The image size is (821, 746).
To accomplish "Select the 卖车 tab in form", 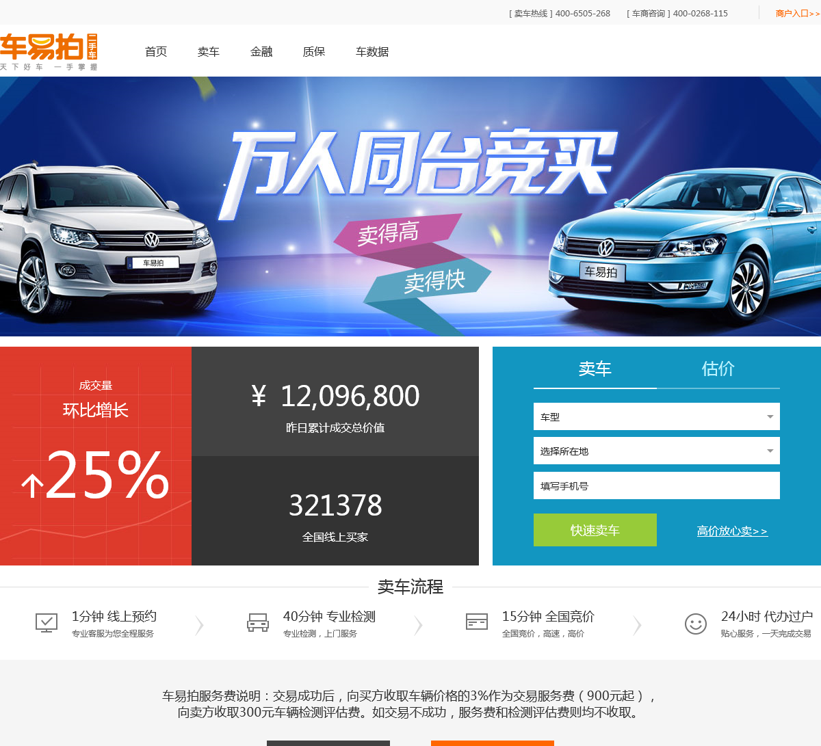I will [x=595, y=369].
